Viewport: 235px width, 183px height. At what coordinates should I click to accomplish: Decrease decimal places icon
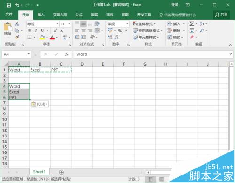(117, 37)
